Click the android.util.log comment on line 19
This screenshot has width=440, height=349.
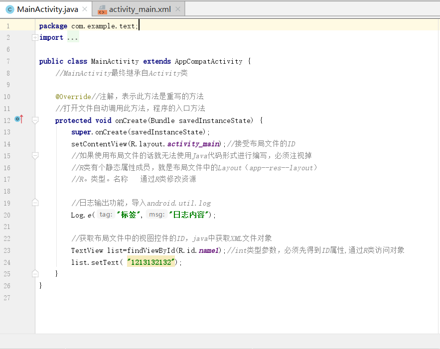[141, 203]
